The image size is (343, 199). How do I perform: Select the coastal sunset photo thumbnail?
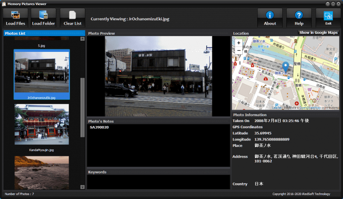[42, 173]
